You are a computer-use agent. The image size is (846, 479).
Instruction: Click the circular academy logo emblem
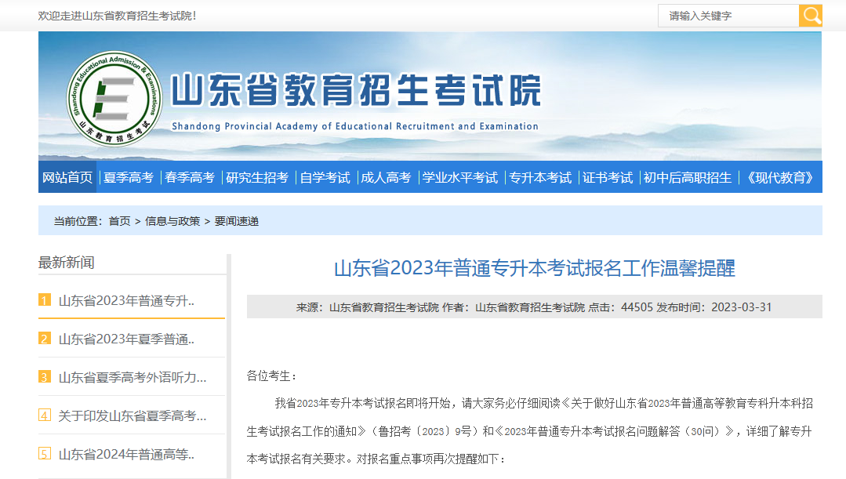pos(114,99)
